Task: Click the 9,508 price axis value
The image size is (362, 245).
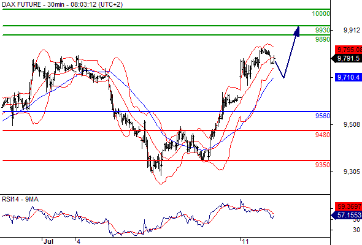Action: pos(352,124)
